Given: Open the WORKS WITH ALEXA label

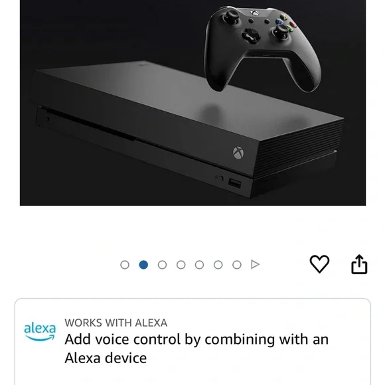Looking at the screenshot, I should click(116, 323).
